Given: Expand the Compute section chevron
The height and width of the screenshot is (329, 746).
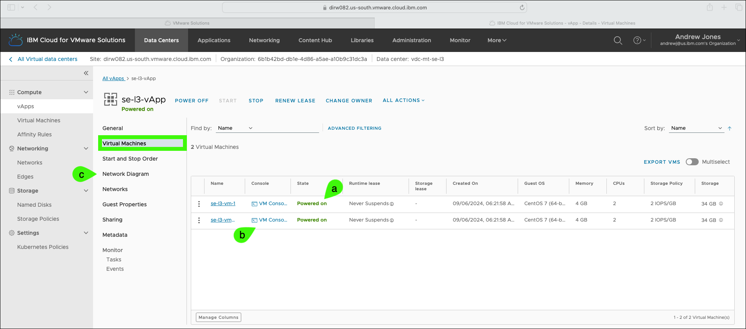Looking at the screenshot, I should click(86, 92).
